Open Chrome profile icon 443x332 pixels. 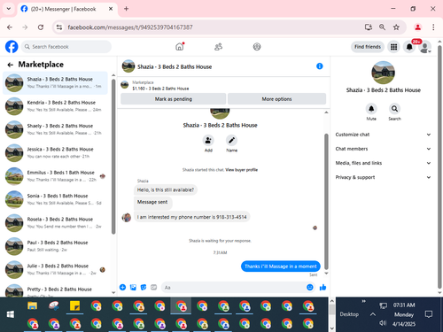tap(417, 27)
